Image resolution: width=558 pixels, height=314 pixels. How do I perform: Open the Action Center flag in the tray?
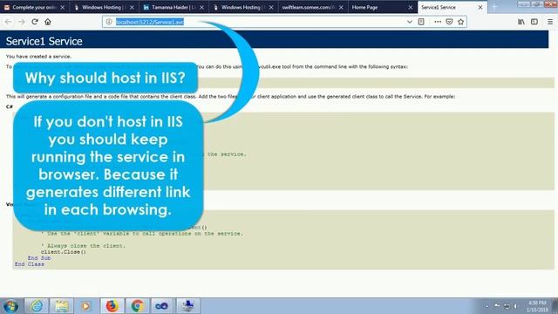coord(497,306)
